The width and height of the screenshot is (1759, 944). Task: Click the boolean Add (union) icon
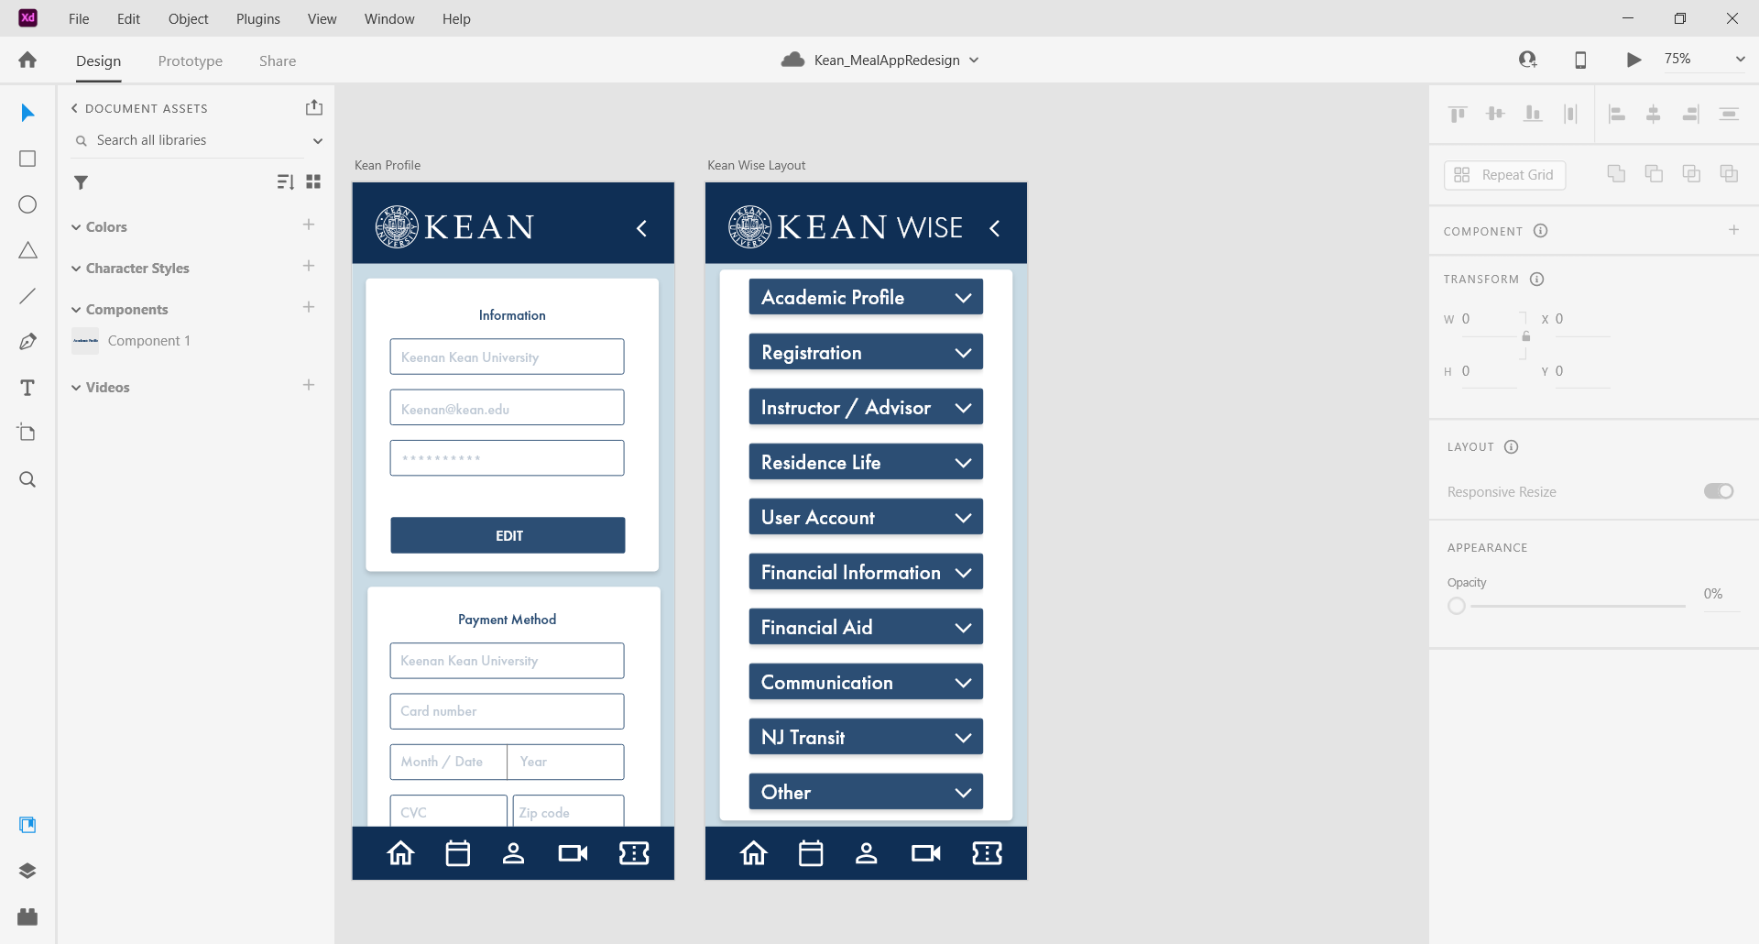1617,173
